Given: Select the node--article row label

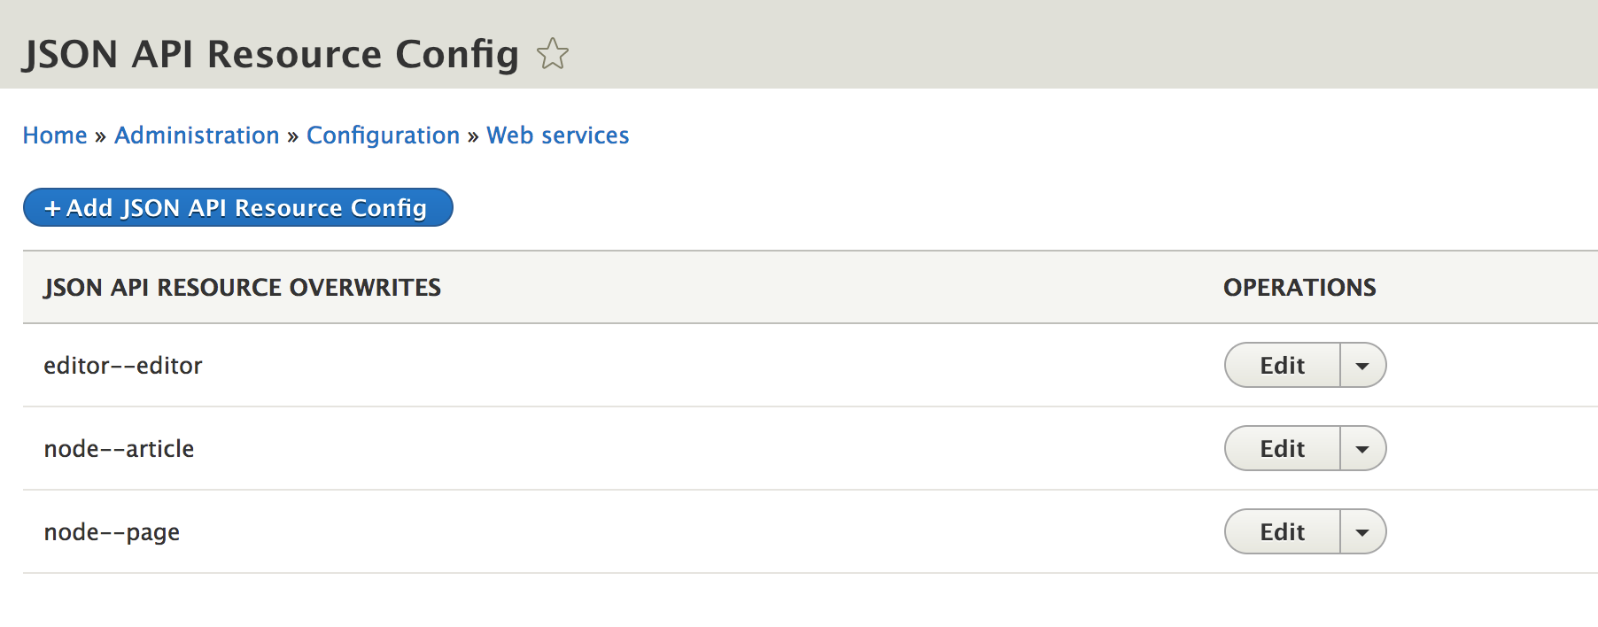Looking at the screenshot, I should [119, 449].
